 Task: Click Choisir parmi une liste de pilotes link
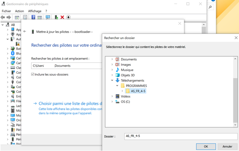coord(70,103)
